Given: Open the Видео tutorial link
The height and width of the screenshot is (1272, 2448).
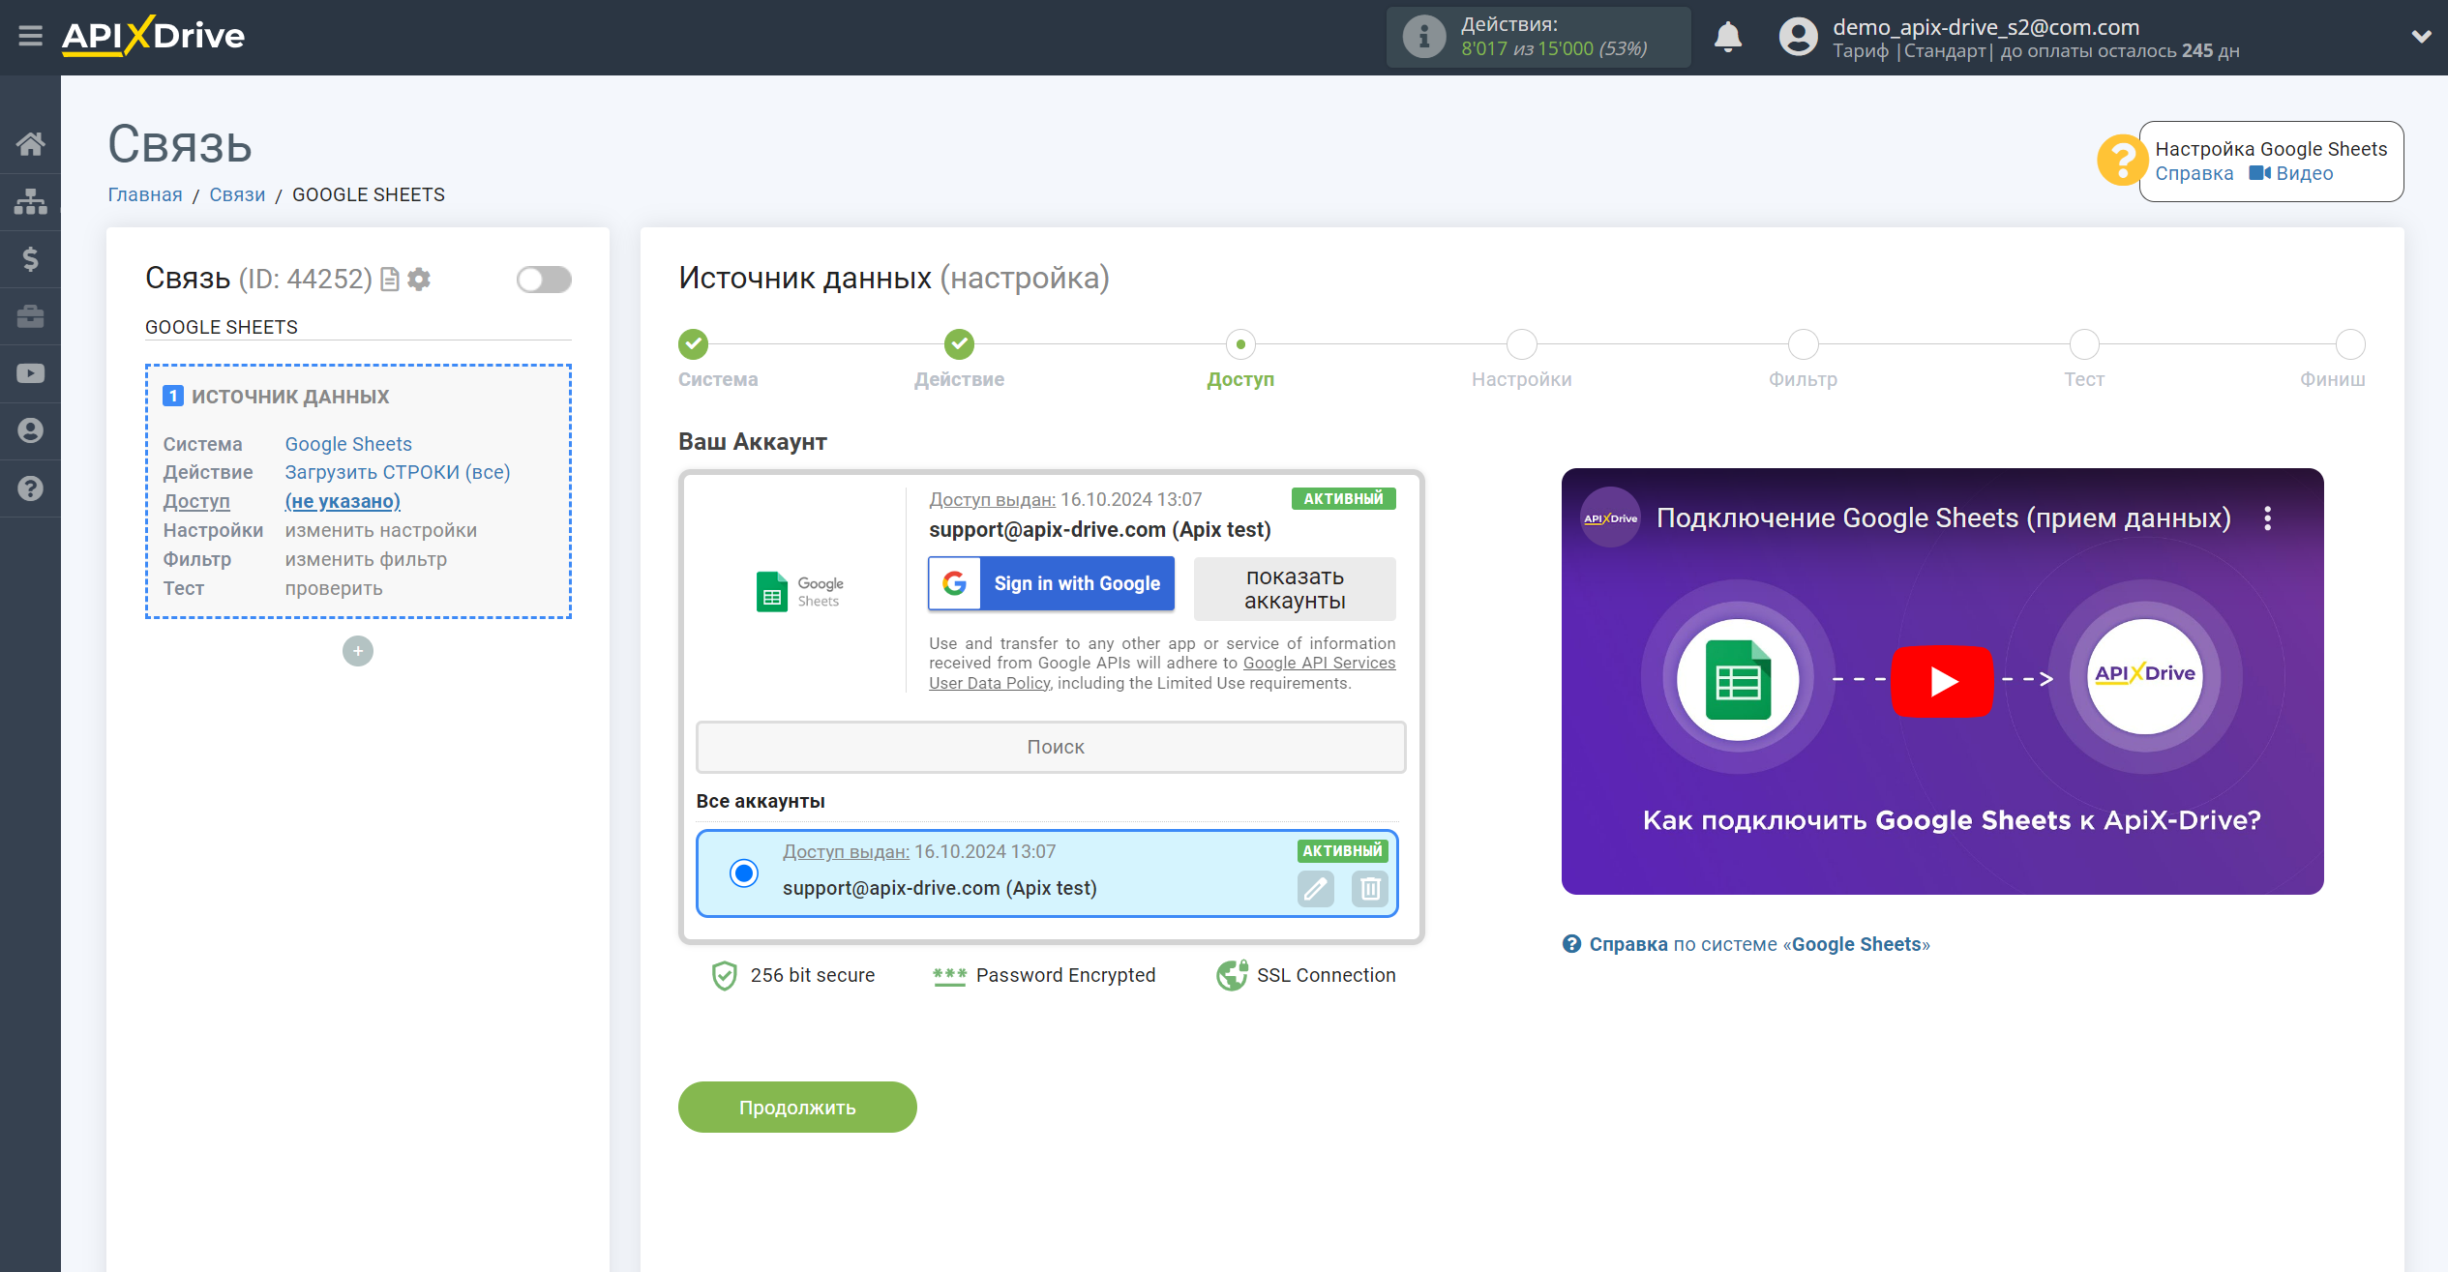Looking at the screenshot, I should pos(2291,174).
